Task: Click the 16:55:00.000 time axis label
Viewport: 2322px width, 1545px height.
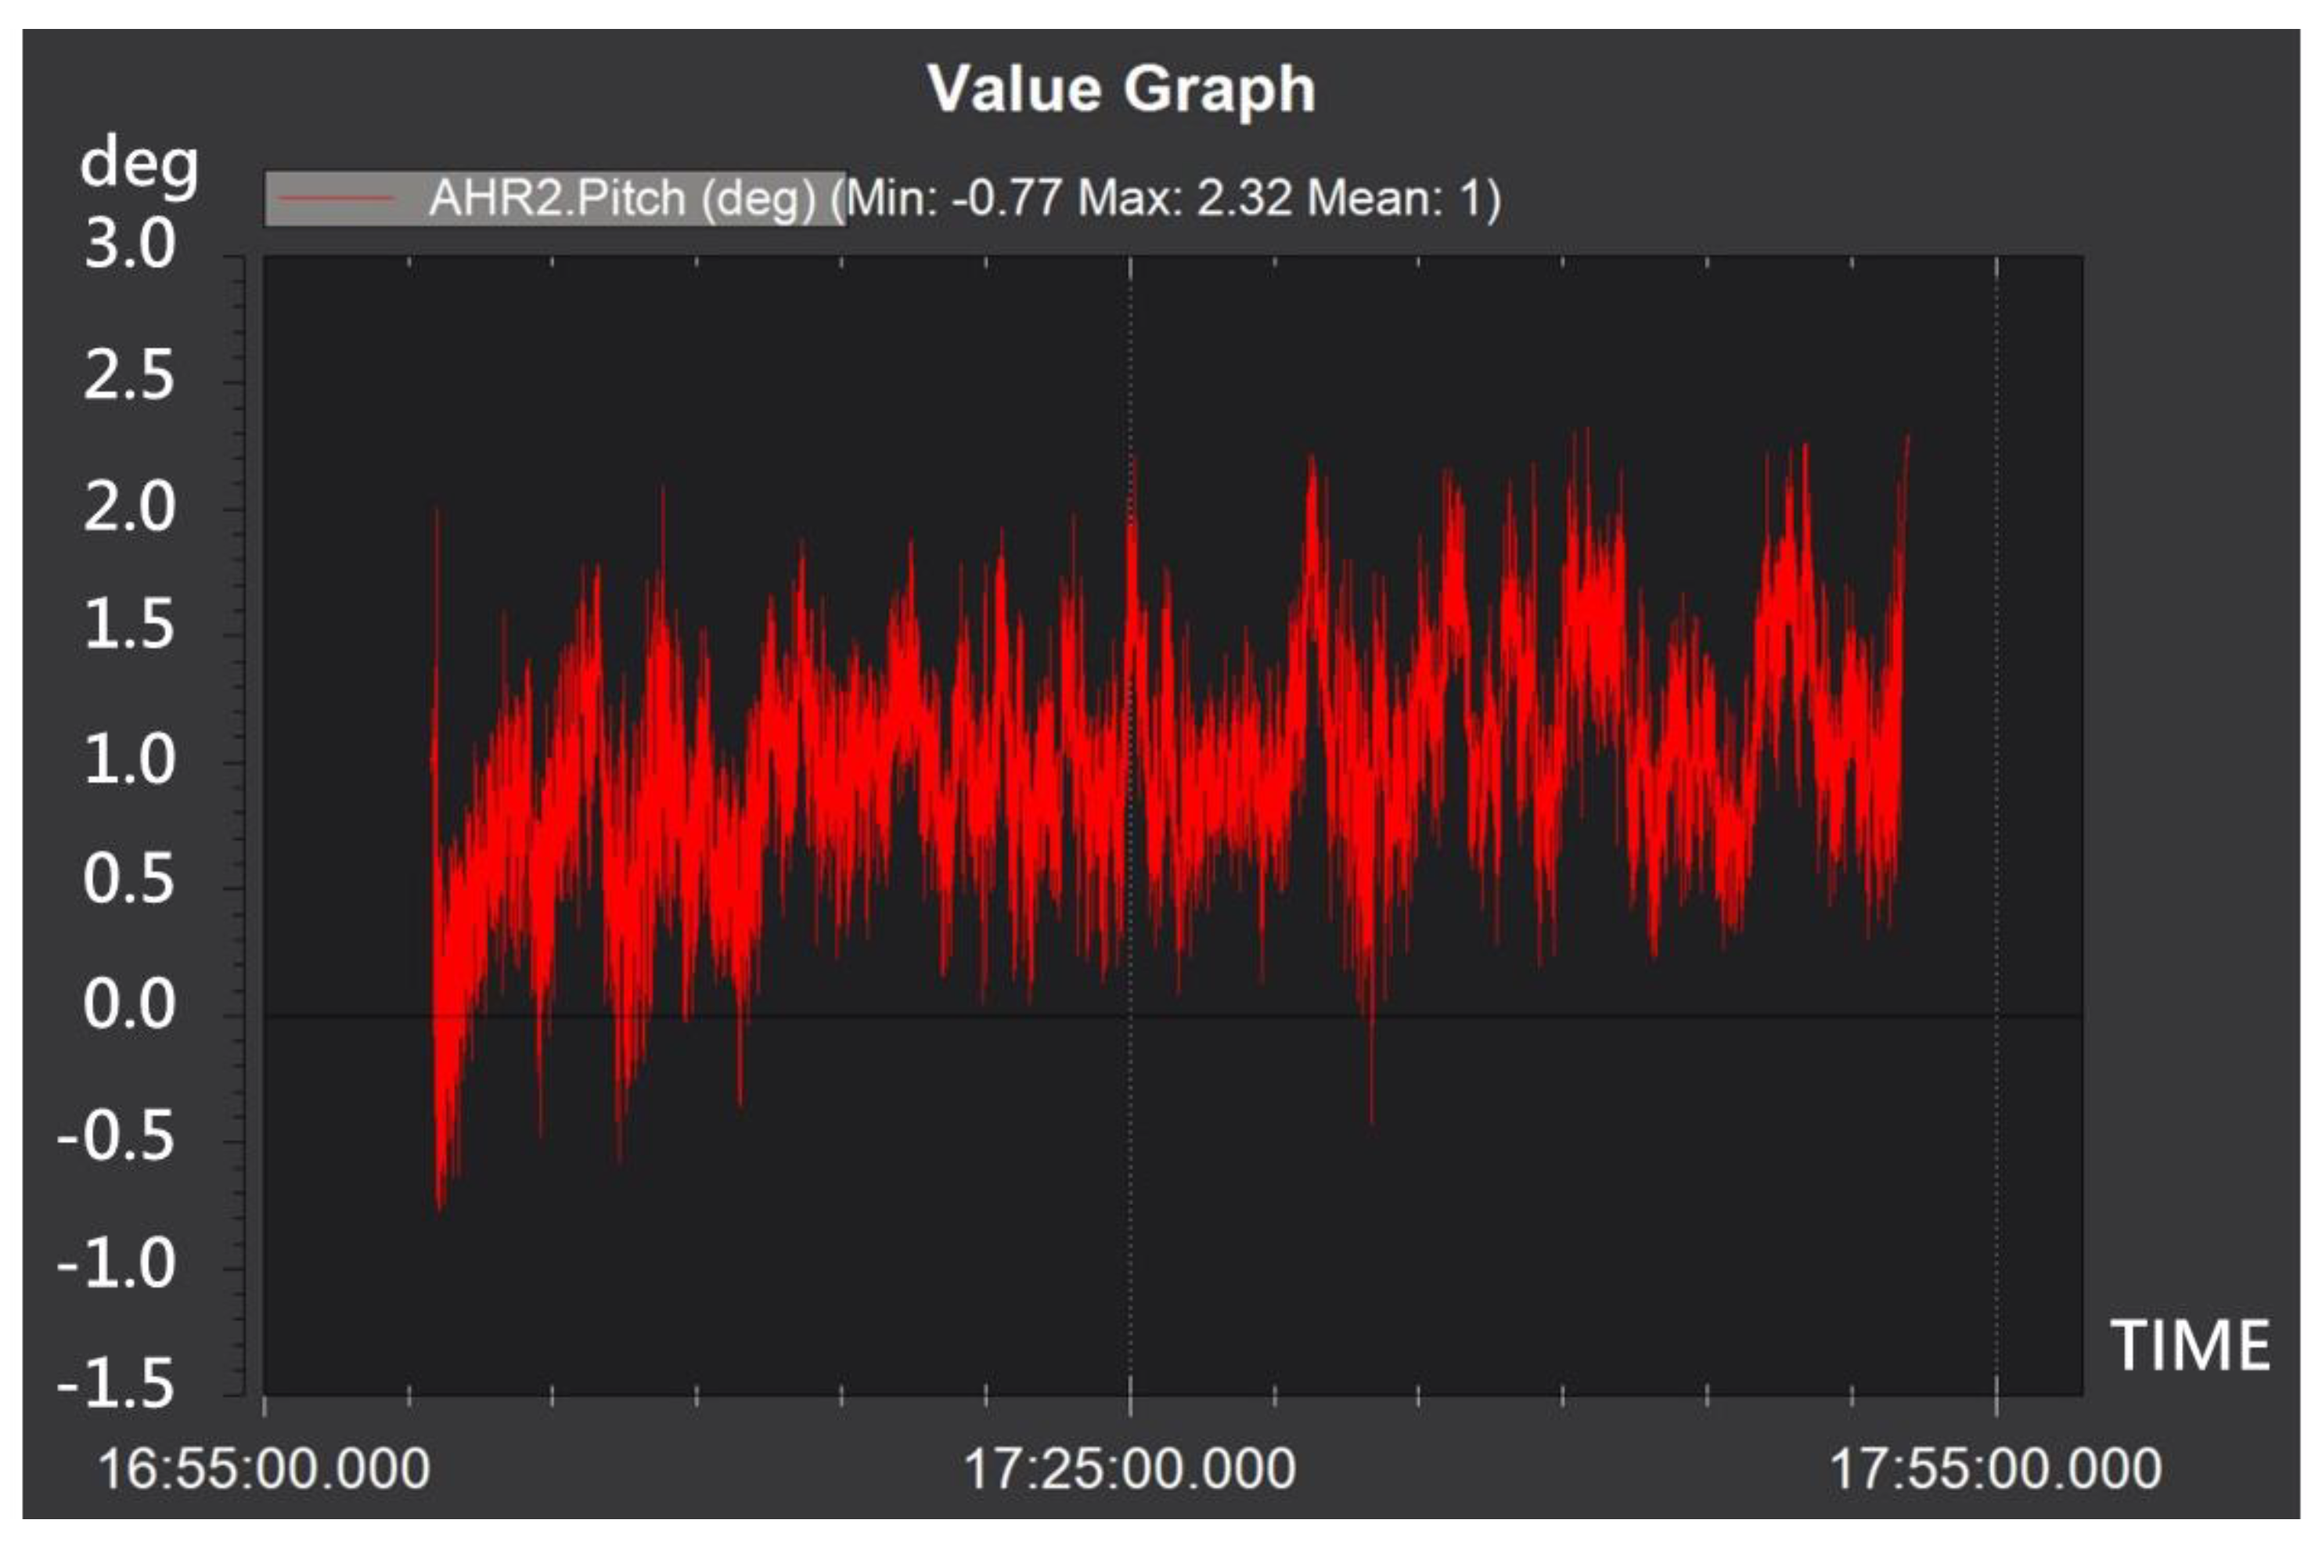Action: (x=264, y=1469)
